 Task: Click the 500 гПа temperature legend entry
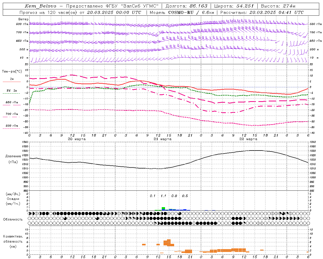pos(12,126)
